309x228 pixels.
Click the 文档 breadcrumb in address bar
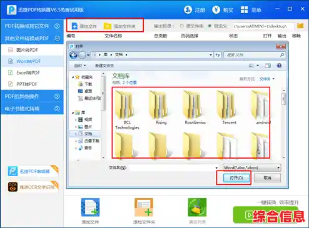click(119, 55)
